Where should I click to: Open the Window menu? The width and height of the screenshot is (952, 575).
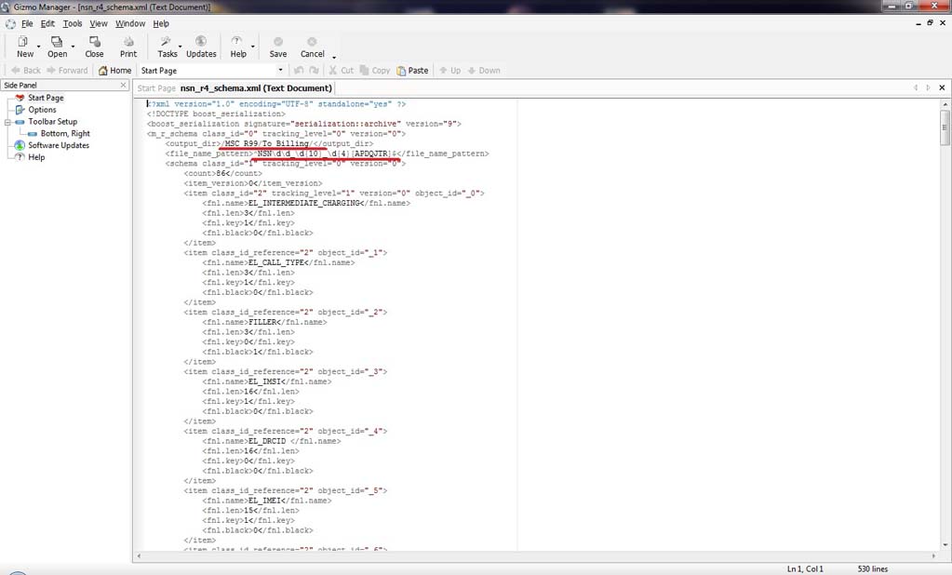point(130,23)
